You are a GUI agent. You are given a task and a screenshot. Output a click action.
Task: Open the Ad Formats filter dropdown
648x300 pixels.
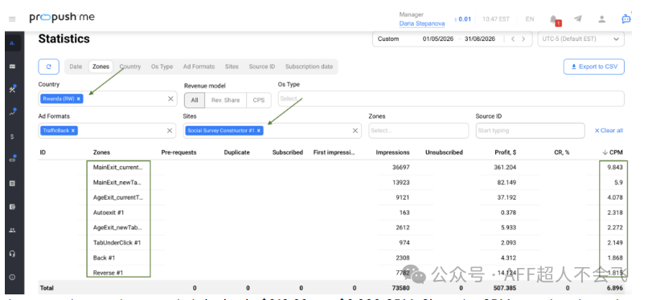pos(108,131)
